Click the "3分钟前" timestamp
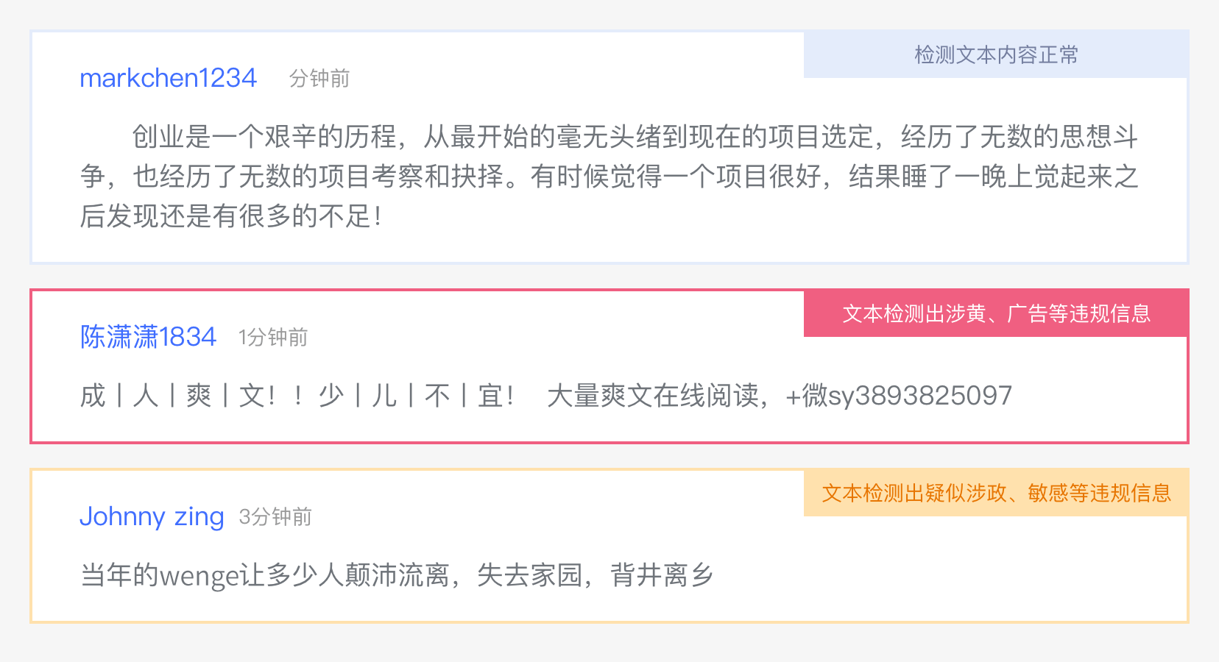The width and height of the screenshot is (1219, 662). (275, 517)
